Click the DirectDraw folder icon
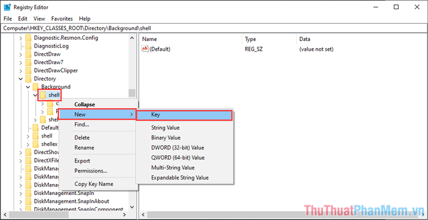The width and height of the screenshot is (428, 220). point(28,54)
